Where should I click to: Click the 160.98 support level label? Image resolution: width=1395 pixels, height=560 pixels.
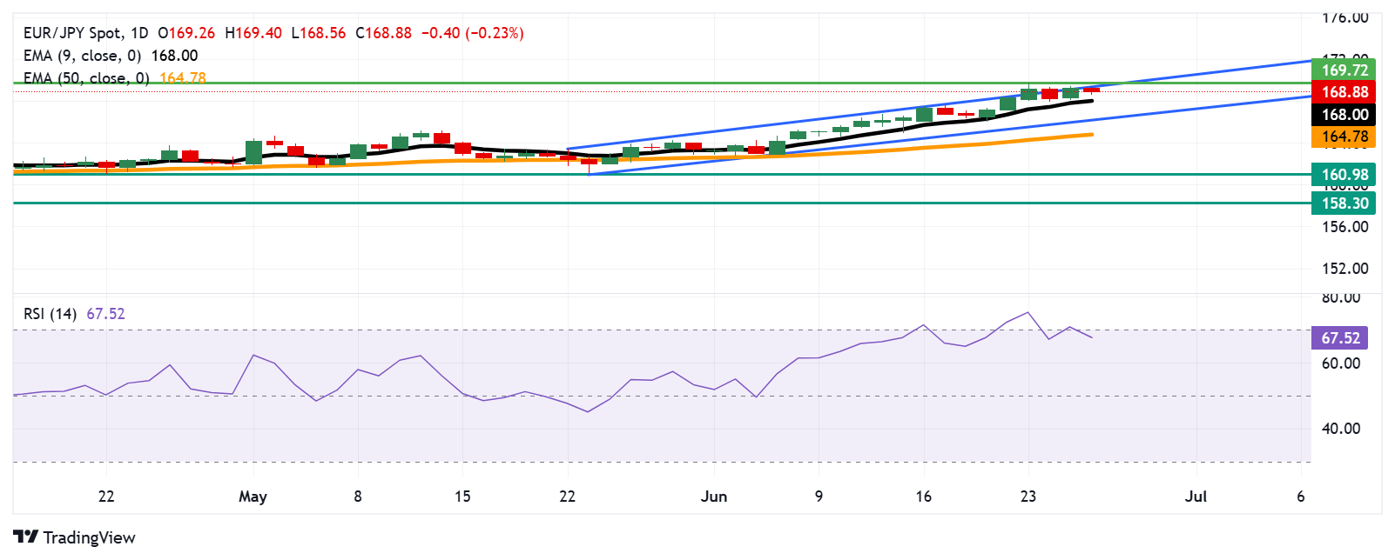coord(1344,175)
